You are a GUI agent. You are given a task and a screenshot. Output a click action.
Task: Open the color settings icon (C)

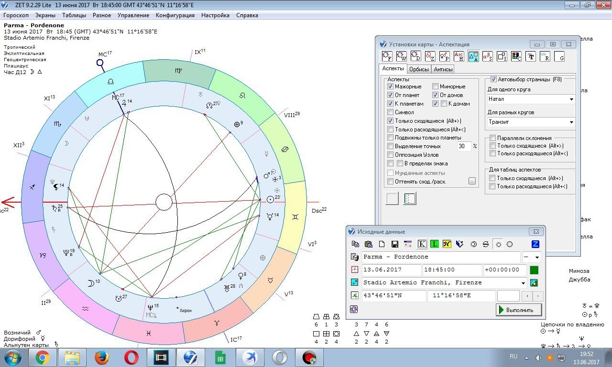point(516,56)
